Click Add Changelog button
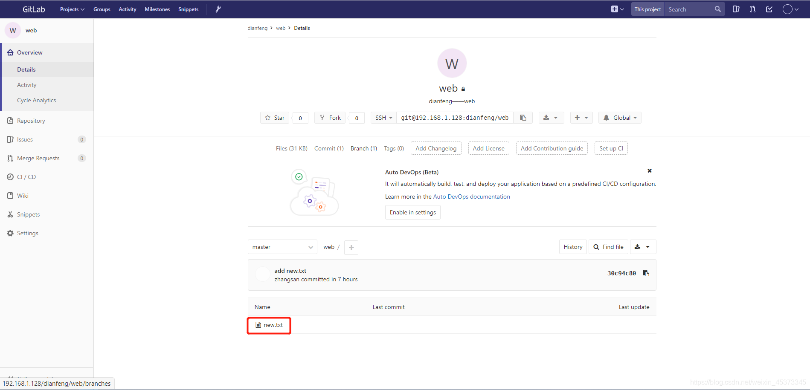Viewport: 810px width, 390px height. tap(436, 148)
